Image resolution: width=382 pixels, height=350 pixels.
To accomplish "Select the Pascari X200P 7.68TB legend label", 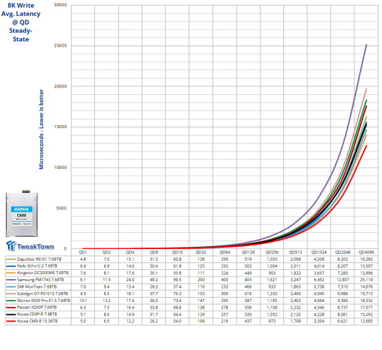I will 37,307.
